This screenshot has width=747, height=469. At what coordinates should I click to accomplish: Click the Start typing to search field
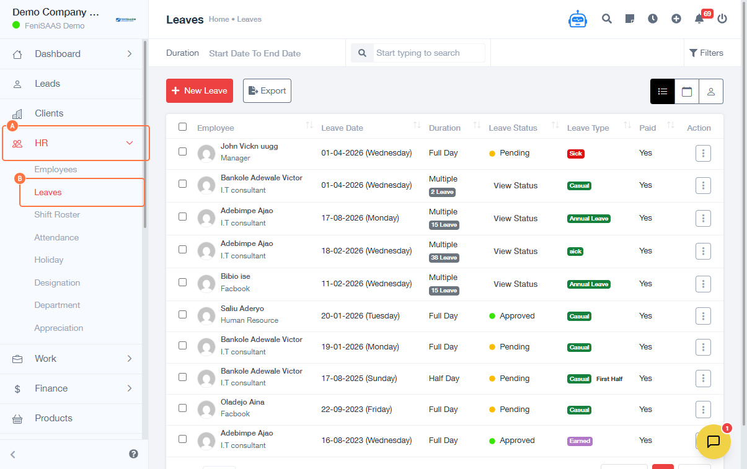429,53
